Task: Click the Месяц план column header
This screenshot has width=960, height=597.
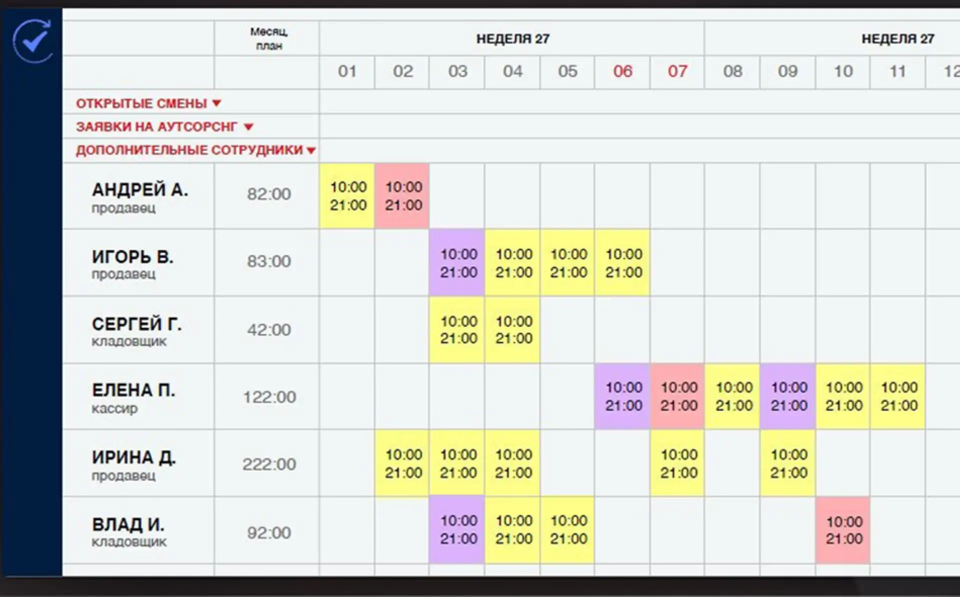Action: (x=268, y=38)
